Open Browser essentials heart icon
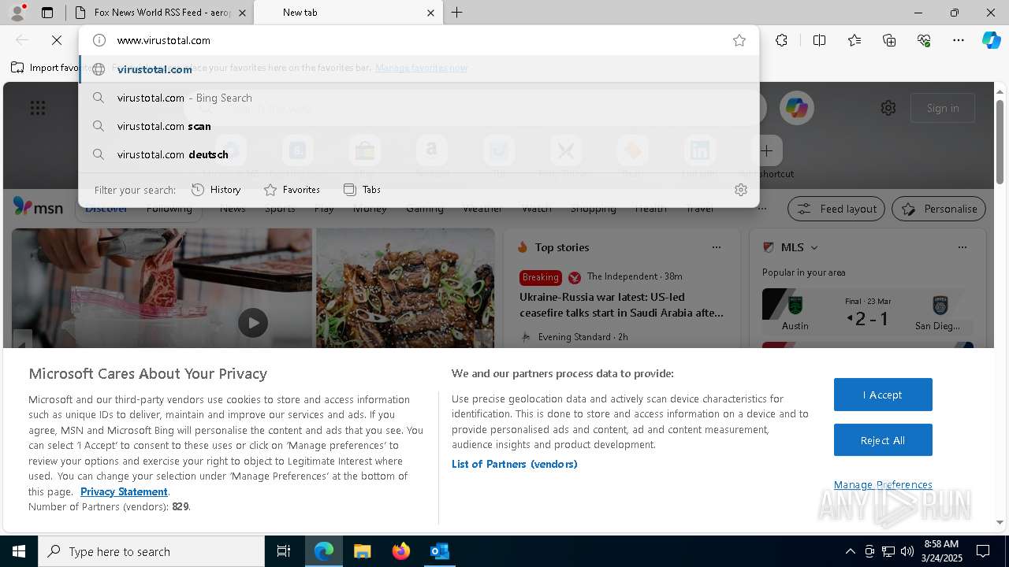 (x=924, y=40)
